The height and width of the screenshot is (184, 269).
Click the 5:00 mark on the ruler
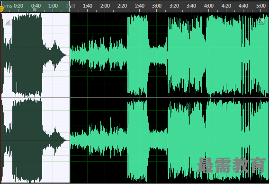tap(261, 6)
